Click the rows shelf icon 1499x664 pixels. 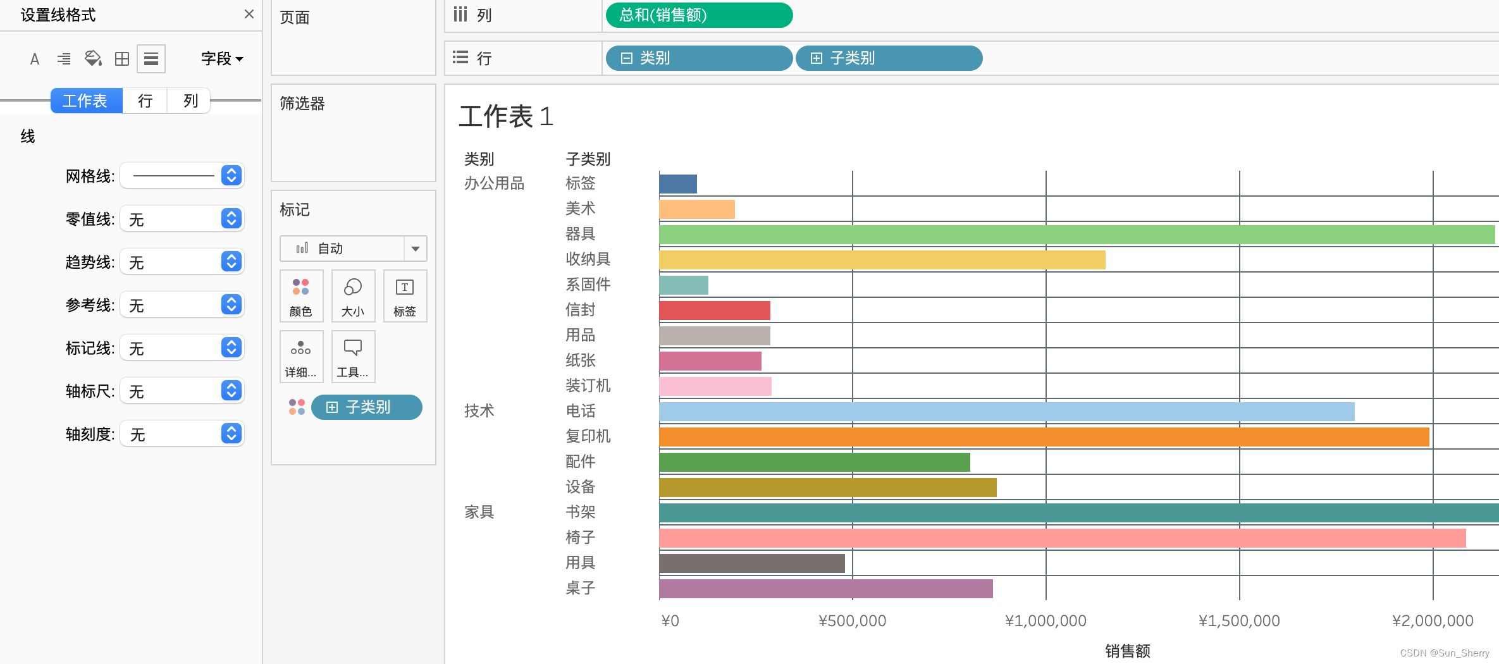460,58
